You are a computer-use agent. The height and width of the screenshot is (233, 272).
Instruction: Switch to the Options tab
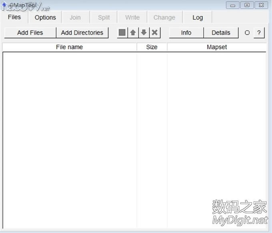coord(45,18)
